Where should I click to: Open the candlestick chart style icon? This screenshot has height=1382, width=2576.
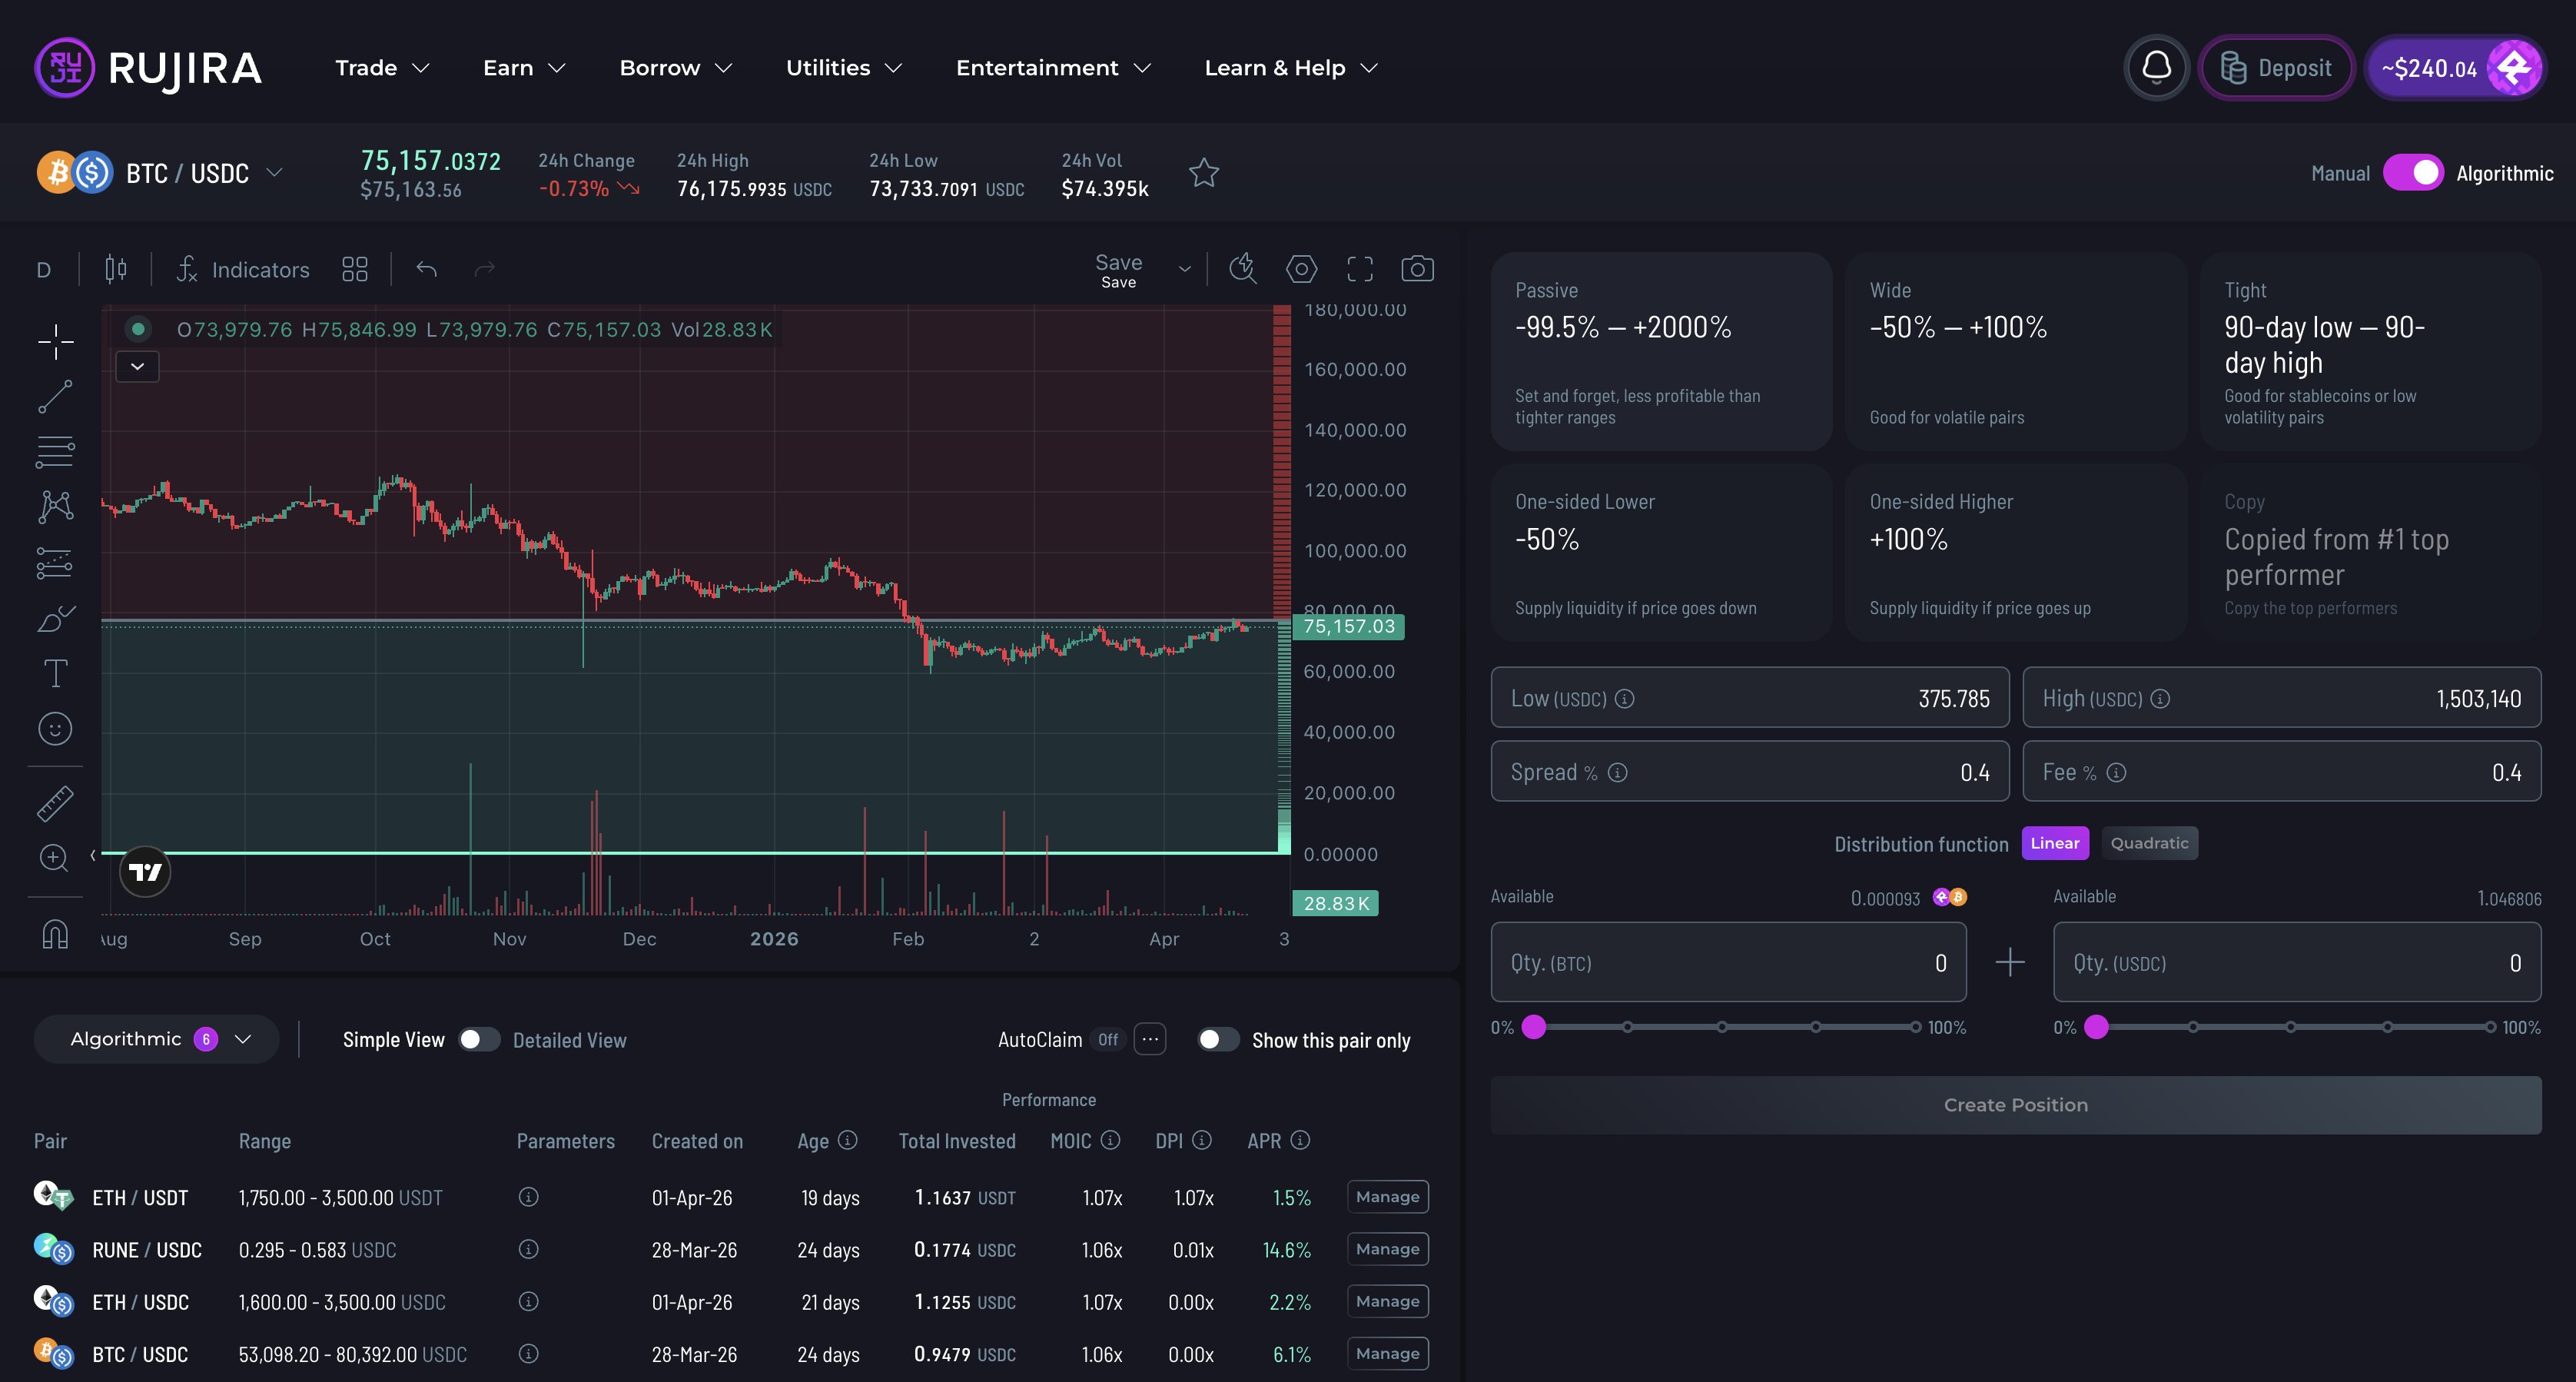(116, 269)
